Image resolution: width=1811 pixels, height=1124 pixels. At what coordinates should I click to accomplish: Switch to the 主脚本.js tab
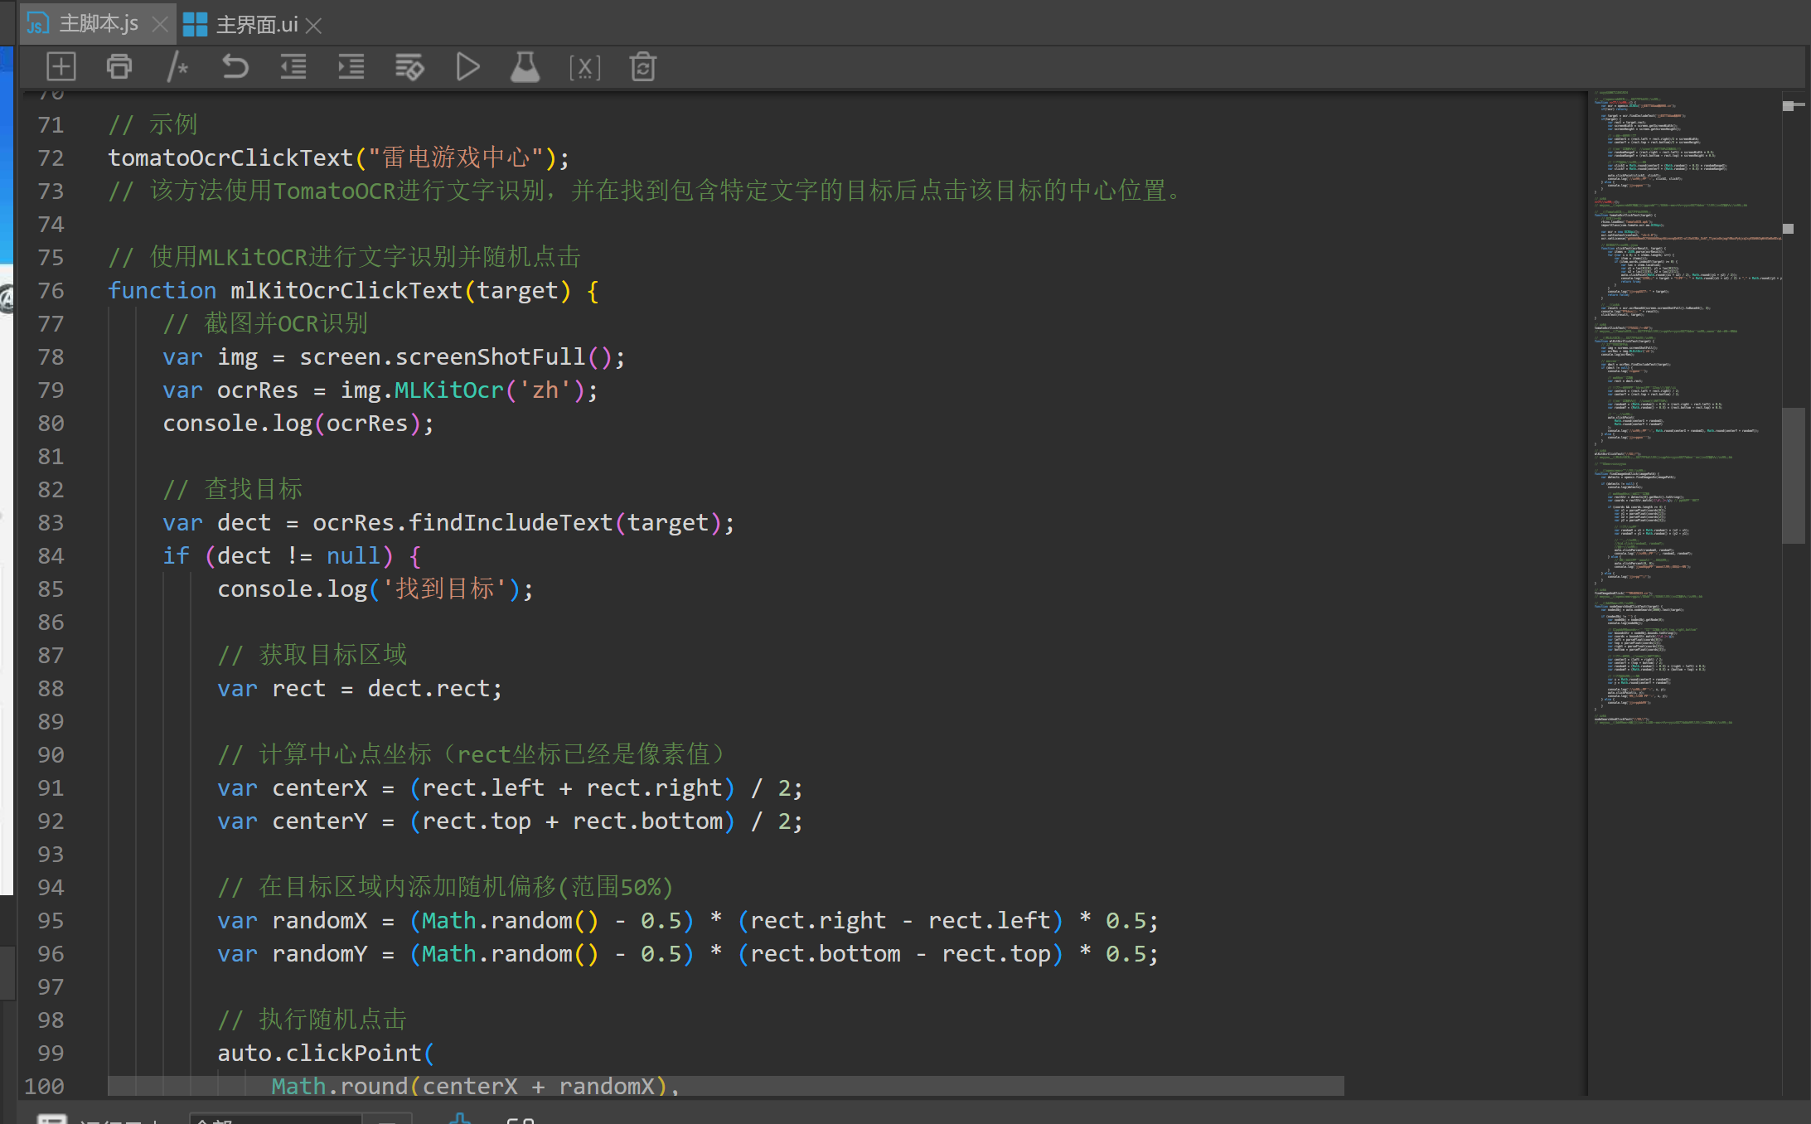[98, 24]
